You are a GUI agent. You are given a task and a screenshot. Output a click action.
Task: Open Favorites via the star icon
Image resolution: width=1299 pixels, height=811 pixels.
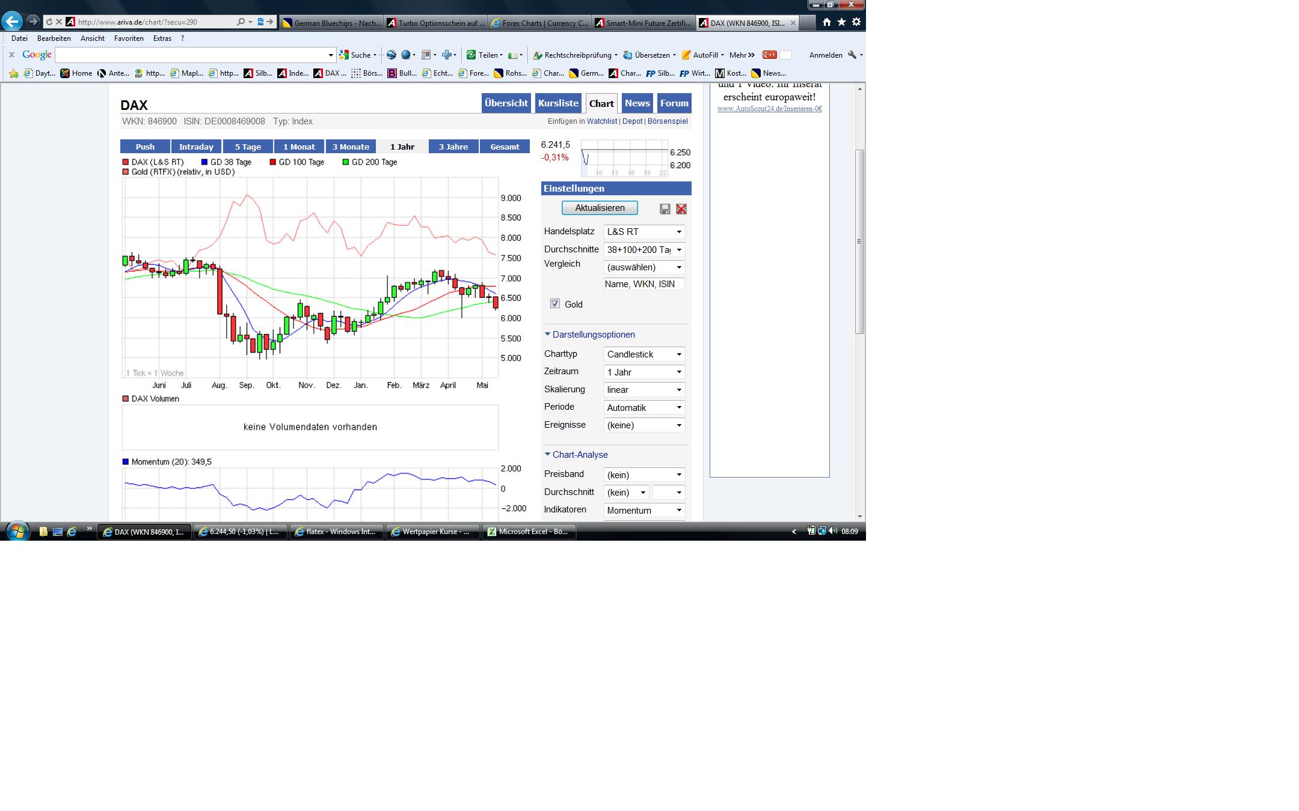coord(841,22)
